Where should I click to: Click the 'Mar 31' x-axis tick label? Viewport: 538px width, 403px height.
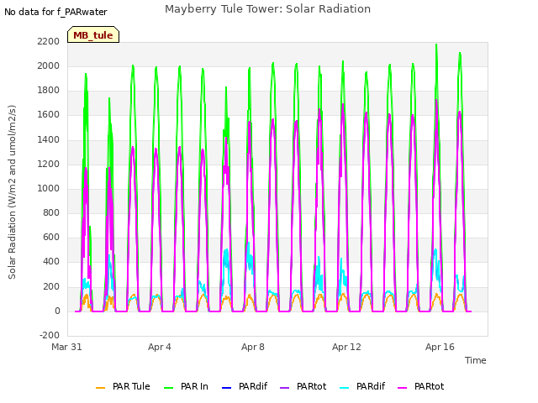66,347
